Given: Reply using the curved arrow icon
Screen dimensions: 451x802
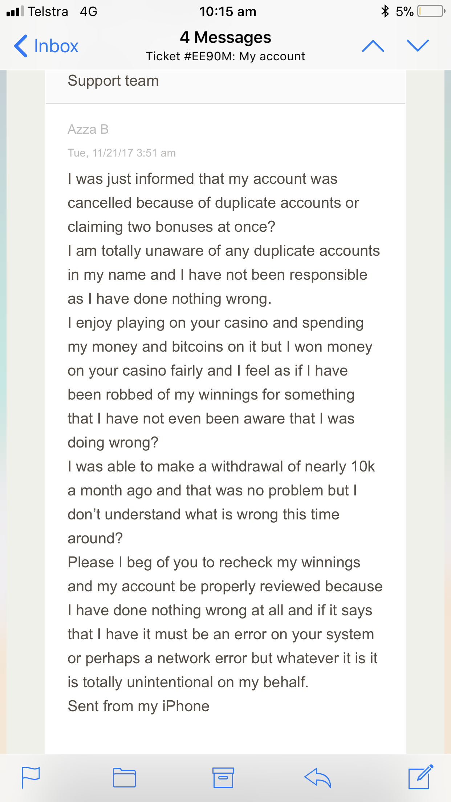Looking at the screenshot, I should point(318,777).
